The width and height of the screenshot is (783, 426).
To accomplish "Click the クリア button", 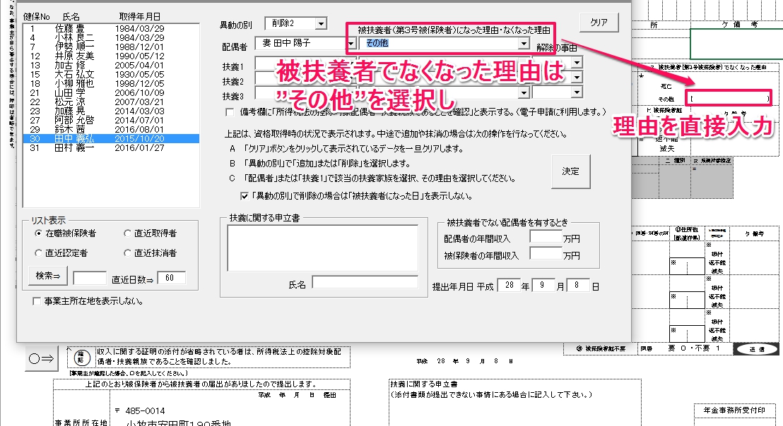I will 599,23.
